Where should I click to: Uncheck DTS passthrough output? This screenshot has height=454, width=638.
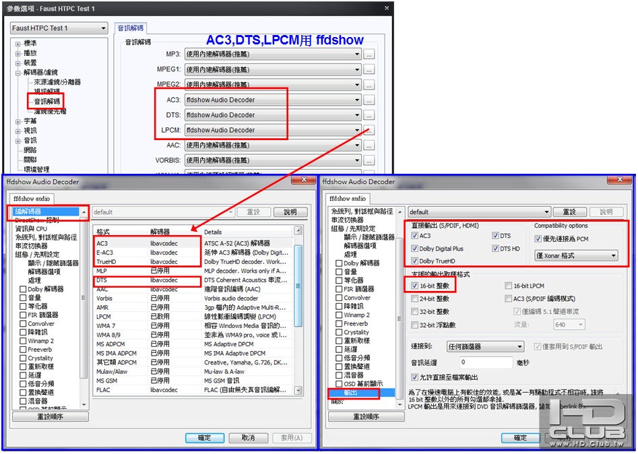click(495, 236)
